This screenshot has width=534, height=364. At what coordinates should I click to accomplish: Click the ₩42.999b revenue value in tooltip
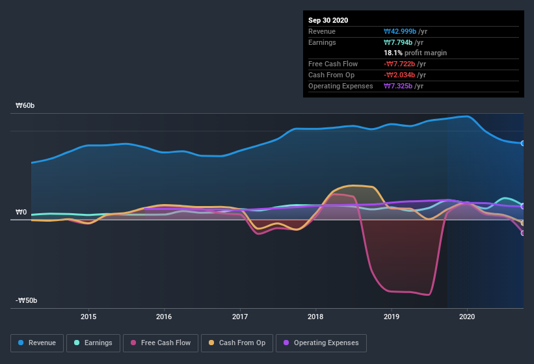pos(405,31)
